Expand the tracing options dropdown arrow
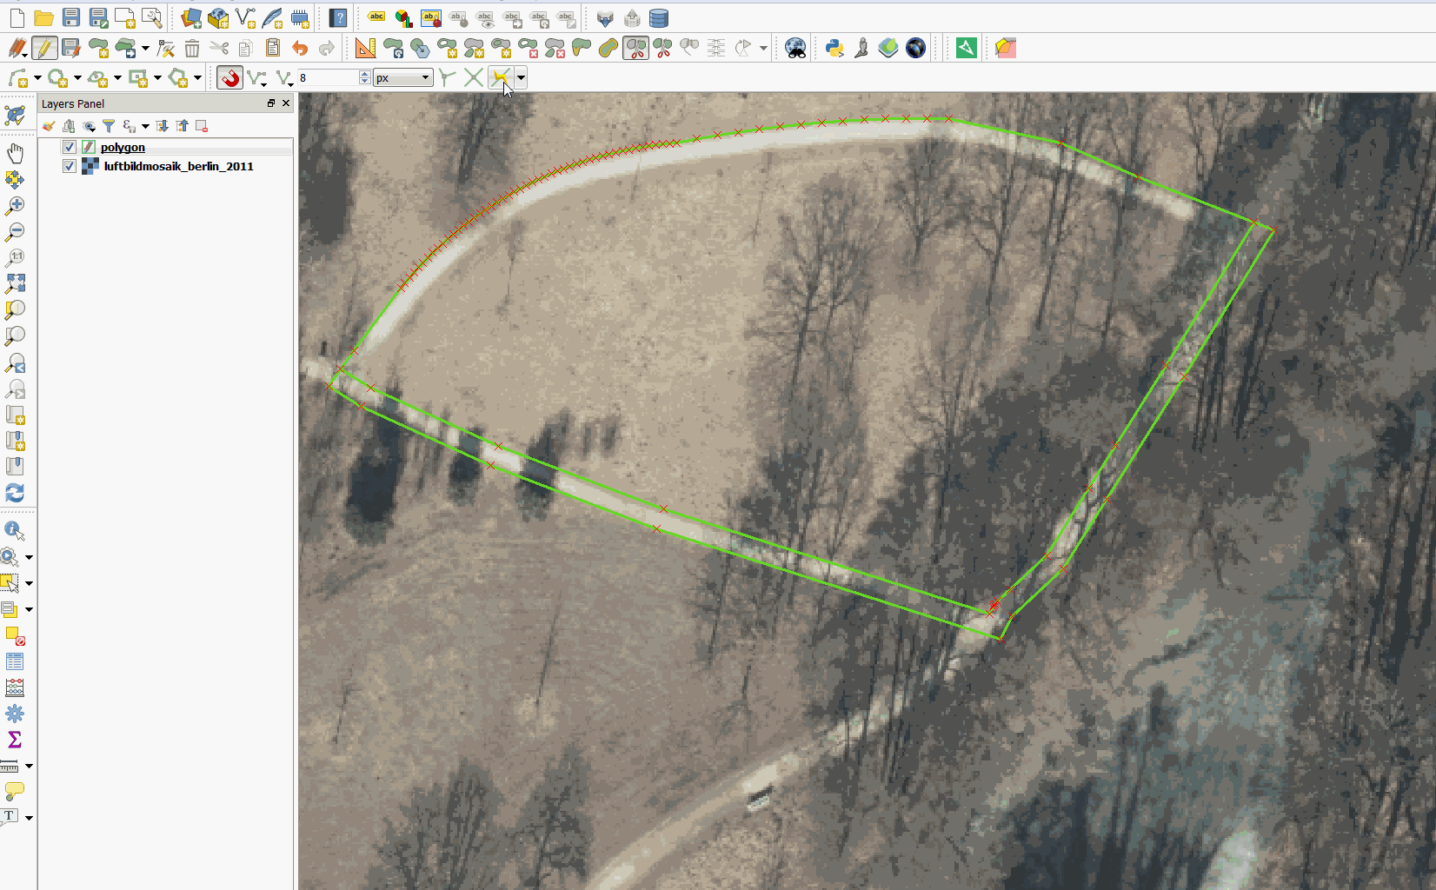This screenshot has height=890, width=1436. 521,78
